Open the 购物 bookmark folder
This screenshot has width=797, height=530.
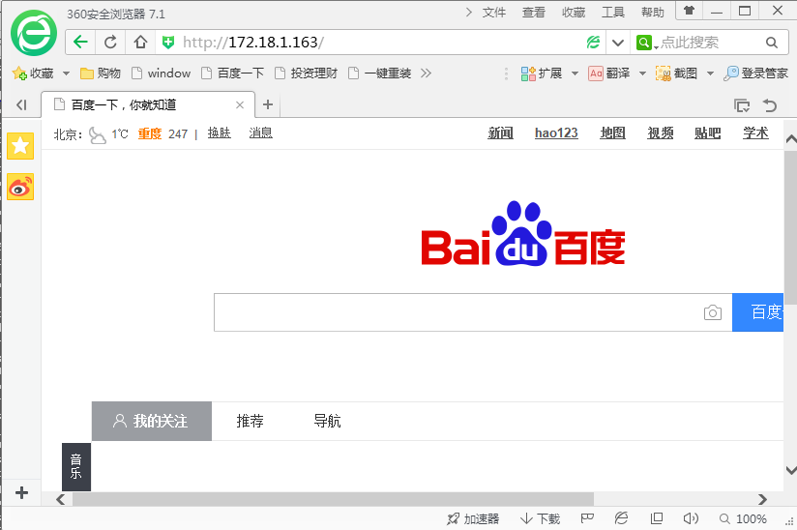tap(101, 74)
